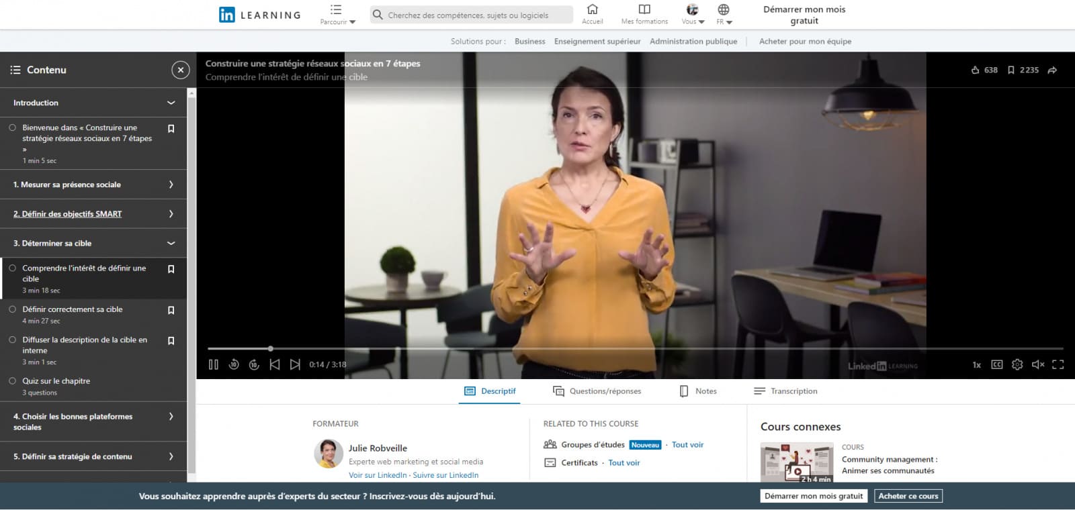
Task: Open Quiz sur le chapitre item
Action: click(x=93, y=386)
